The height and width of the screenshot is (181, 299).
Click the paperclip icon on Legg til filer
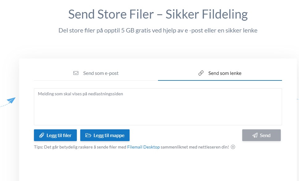click(41, 135)
